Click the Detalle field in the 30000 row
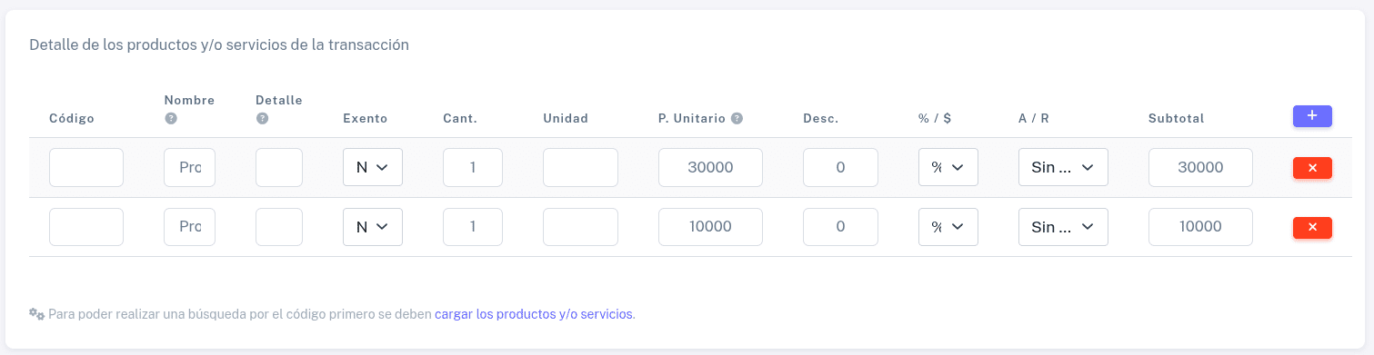 pos(279,167)
